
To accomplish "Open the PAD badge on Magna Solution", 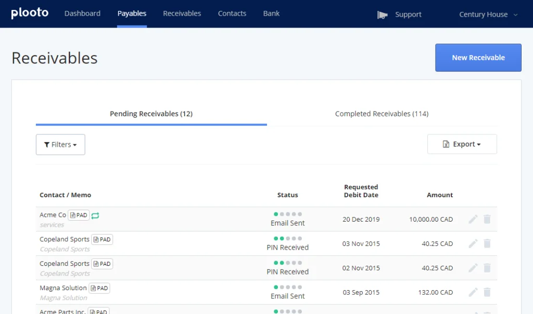I will tap(99, 288).
